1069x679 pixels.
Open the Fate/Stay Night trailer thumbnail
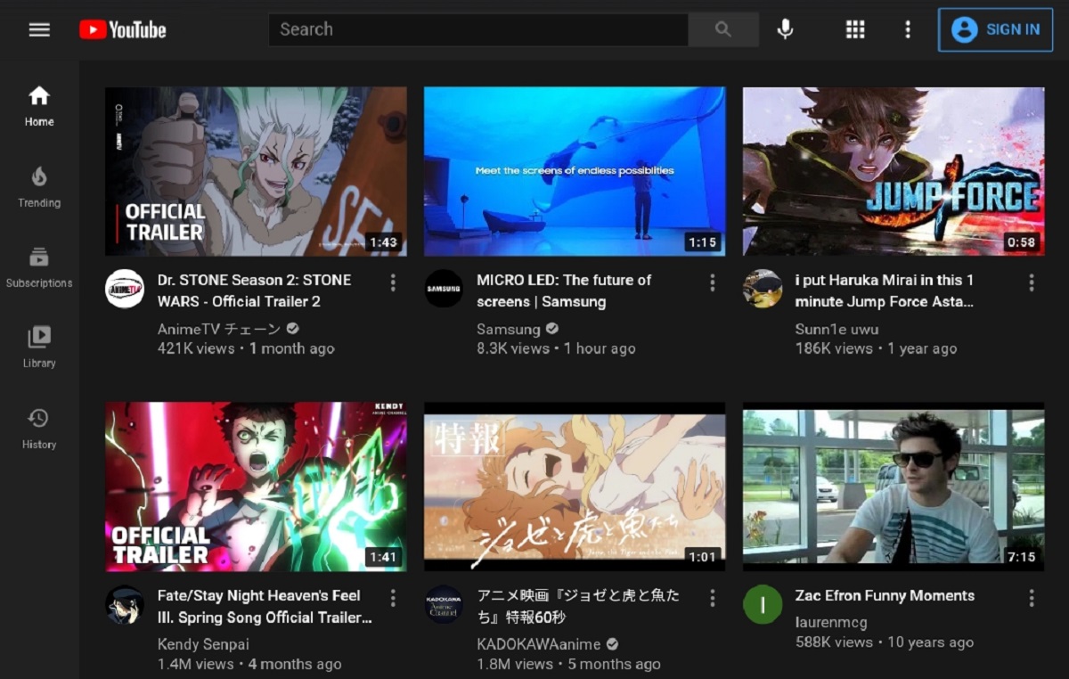pyautogui.click(x=256, y=487)
